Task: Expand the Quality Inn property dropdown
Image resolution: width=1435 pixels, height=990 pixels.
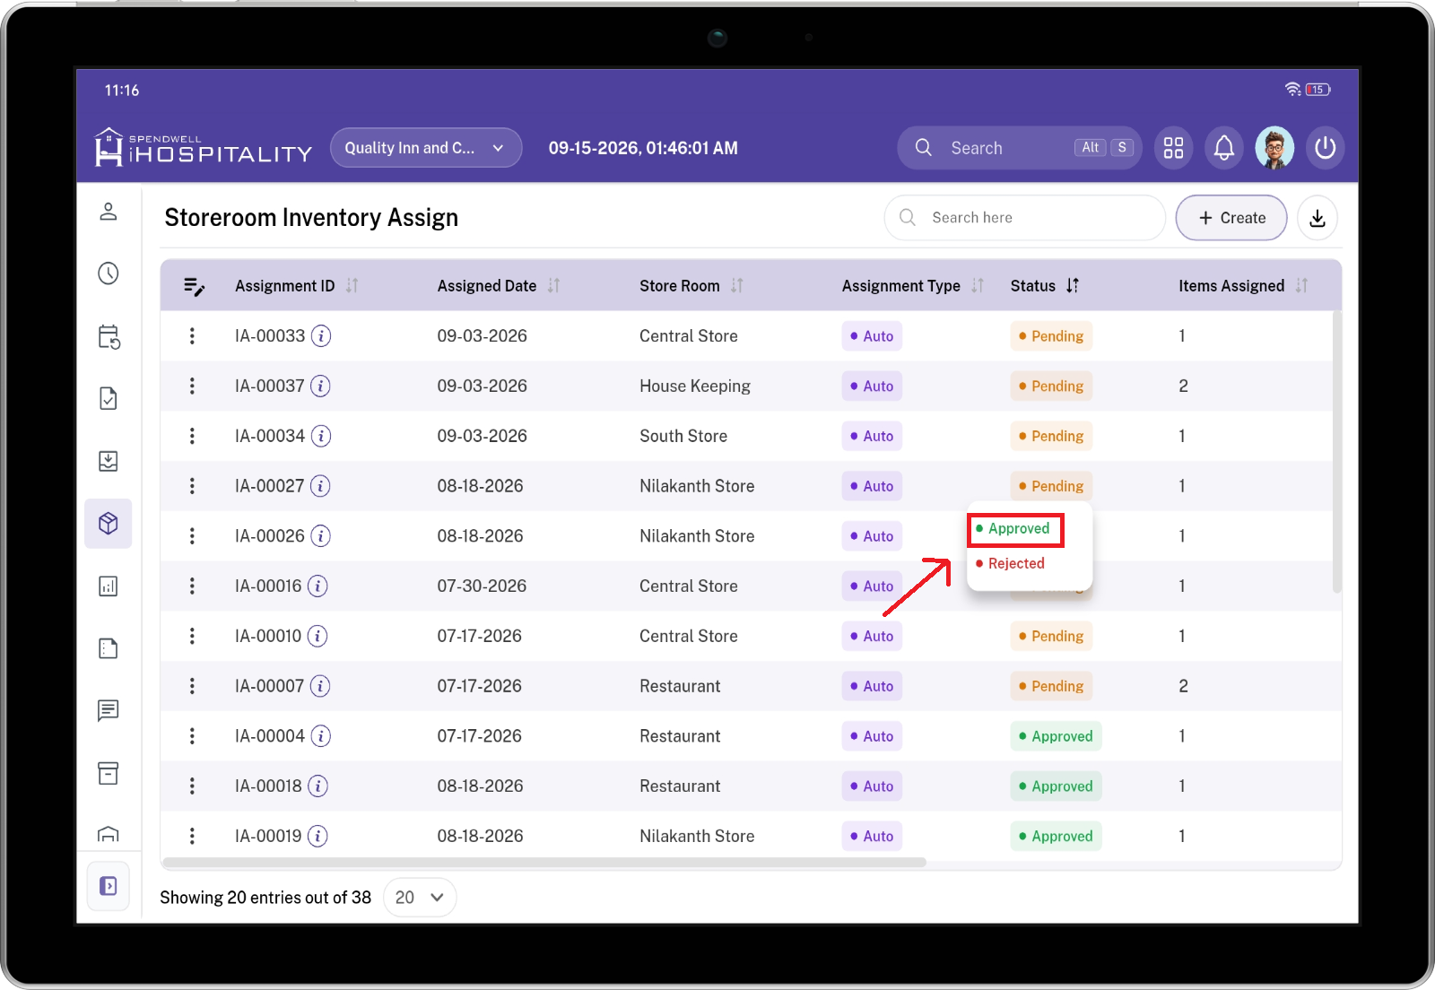Action: click(x=426, y=148)
